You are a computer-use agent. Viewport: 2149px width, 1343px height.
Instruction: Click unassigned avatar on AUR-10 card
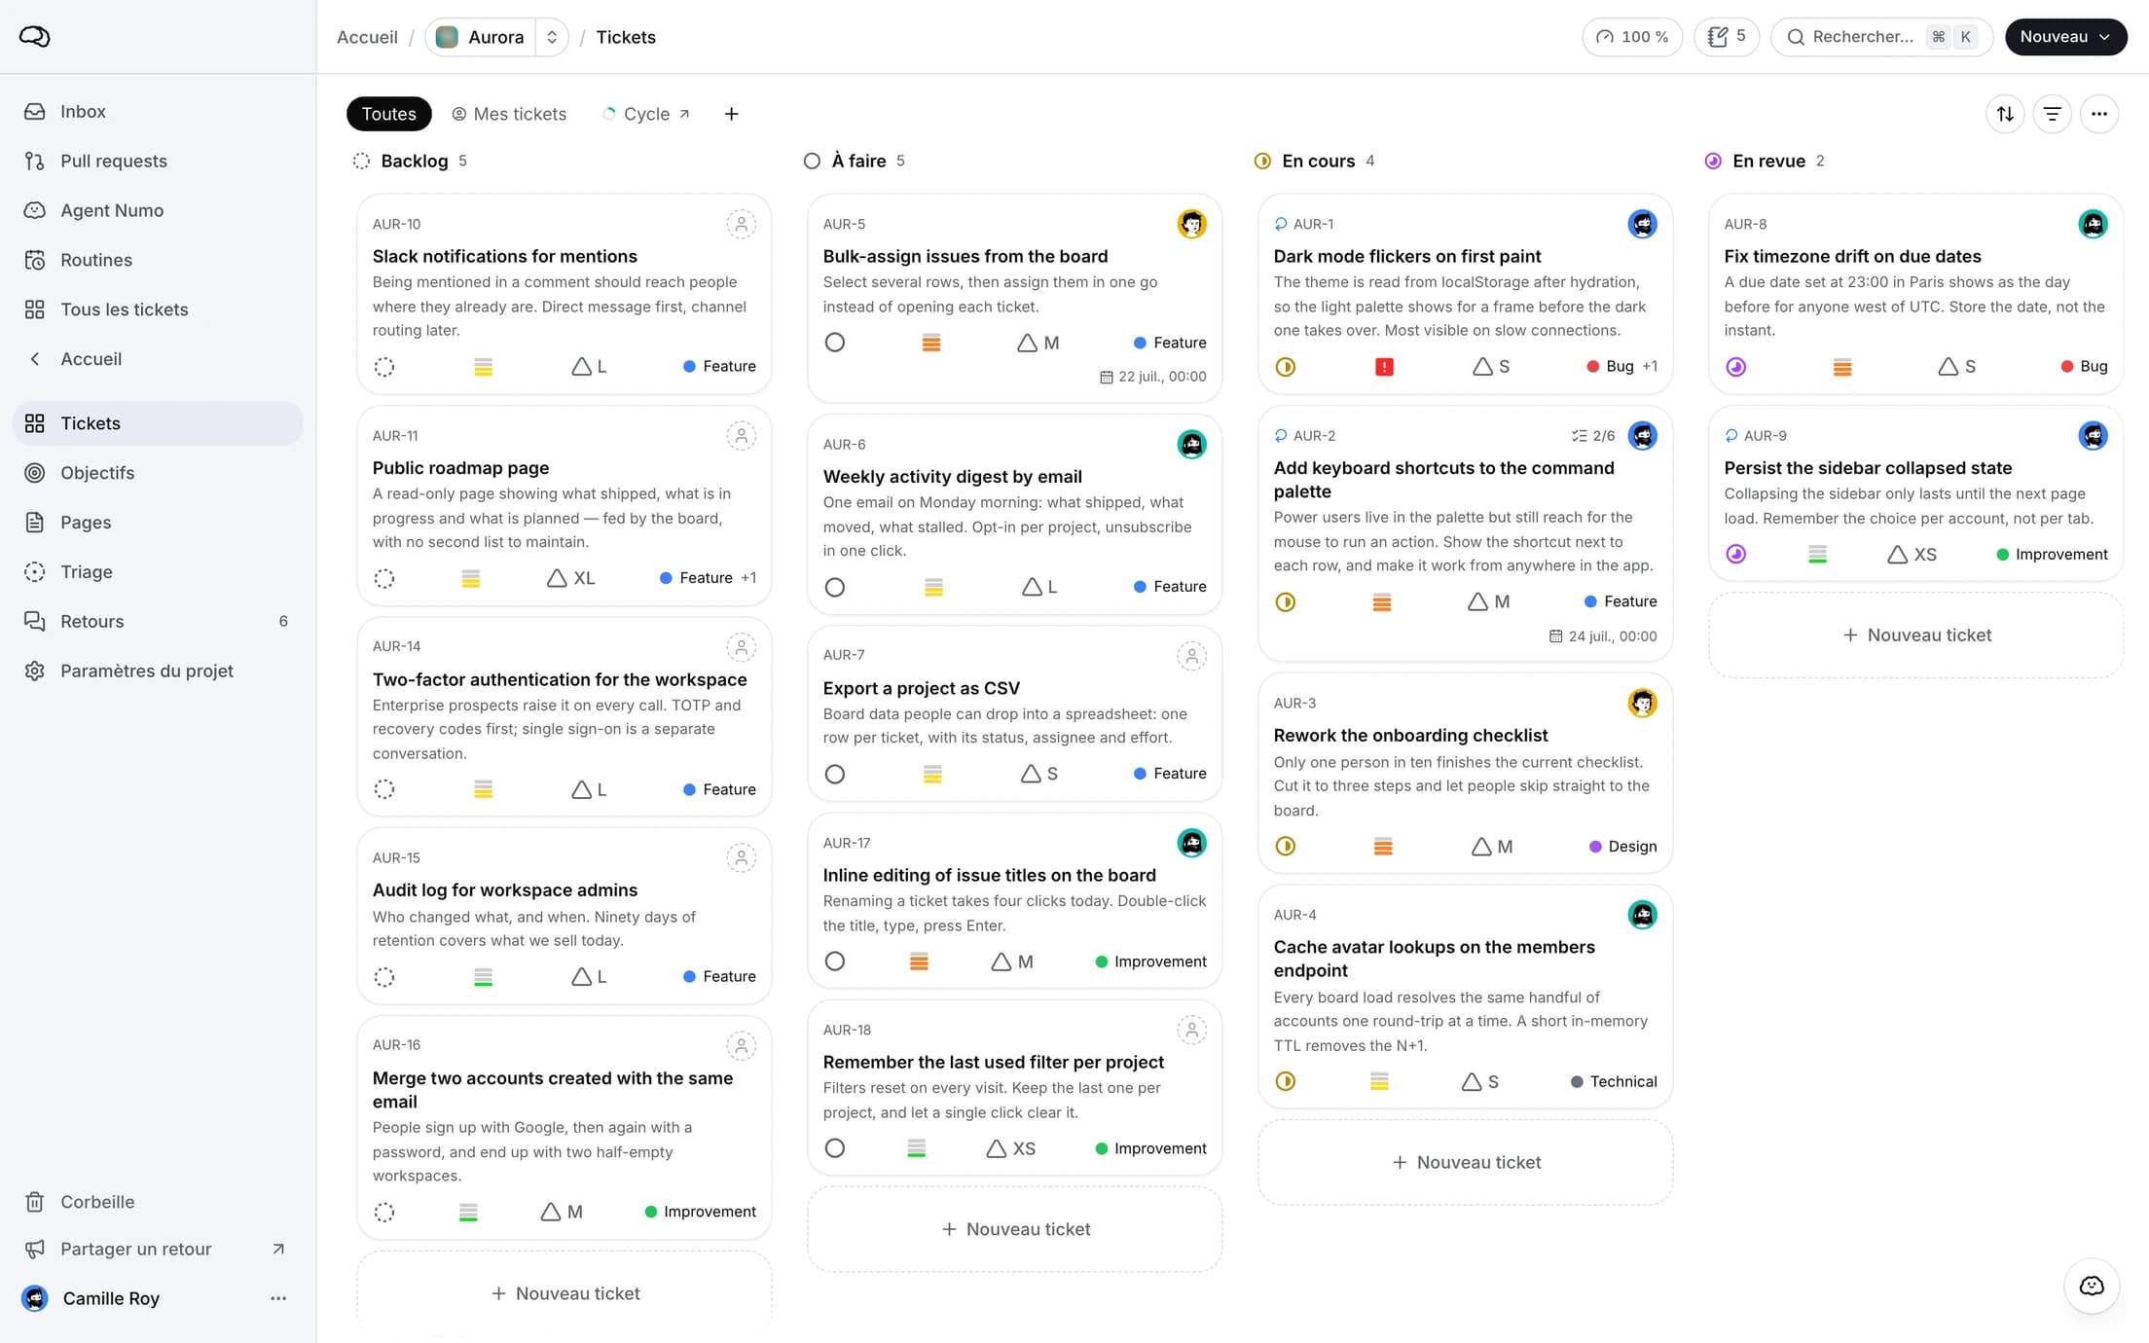click(x=741, y=224)
